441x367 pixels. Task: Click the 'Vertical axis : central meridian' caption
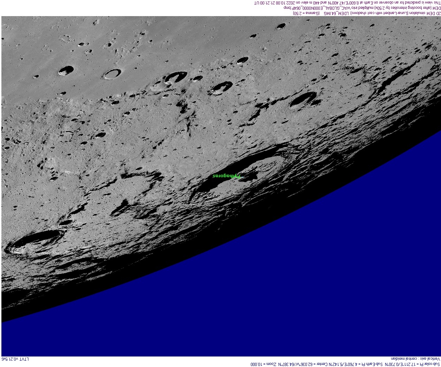pyautogui.click(x=415, y=359)
